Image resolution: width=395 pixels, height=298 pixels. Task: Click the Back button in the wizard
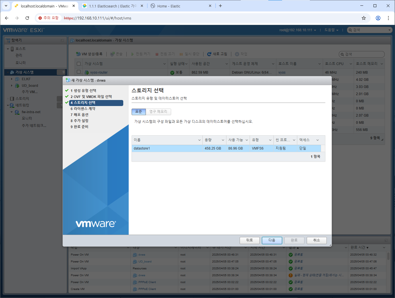pyautogui.click(x=249, y=240)
